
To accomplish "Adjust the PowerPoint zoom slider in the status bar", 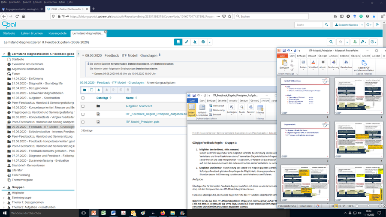I will coord(368,206).
